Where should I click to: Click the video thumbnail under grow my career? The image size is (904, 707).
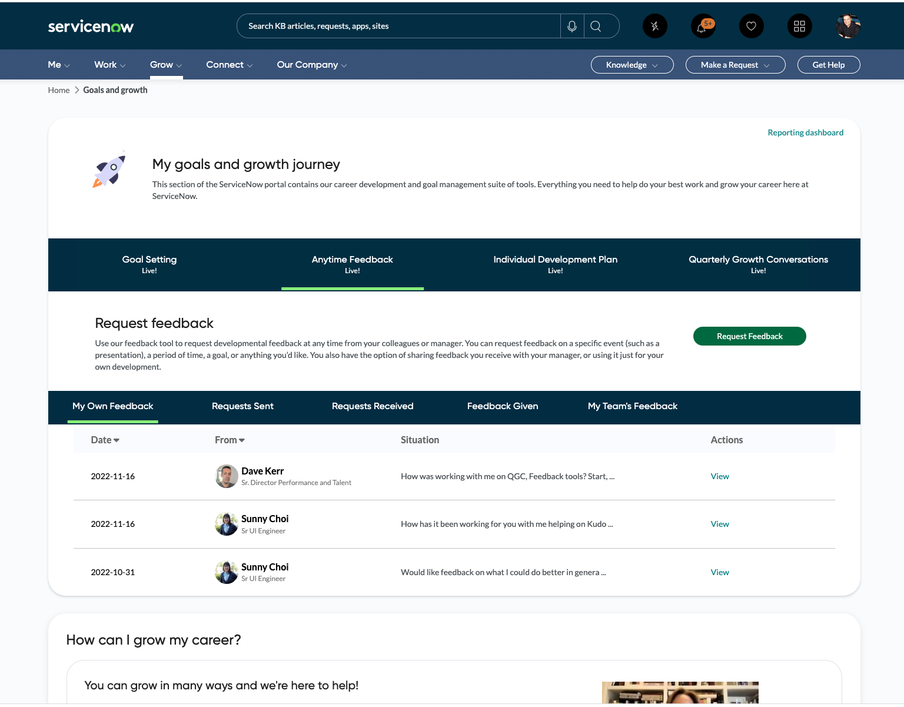[680, 693]
